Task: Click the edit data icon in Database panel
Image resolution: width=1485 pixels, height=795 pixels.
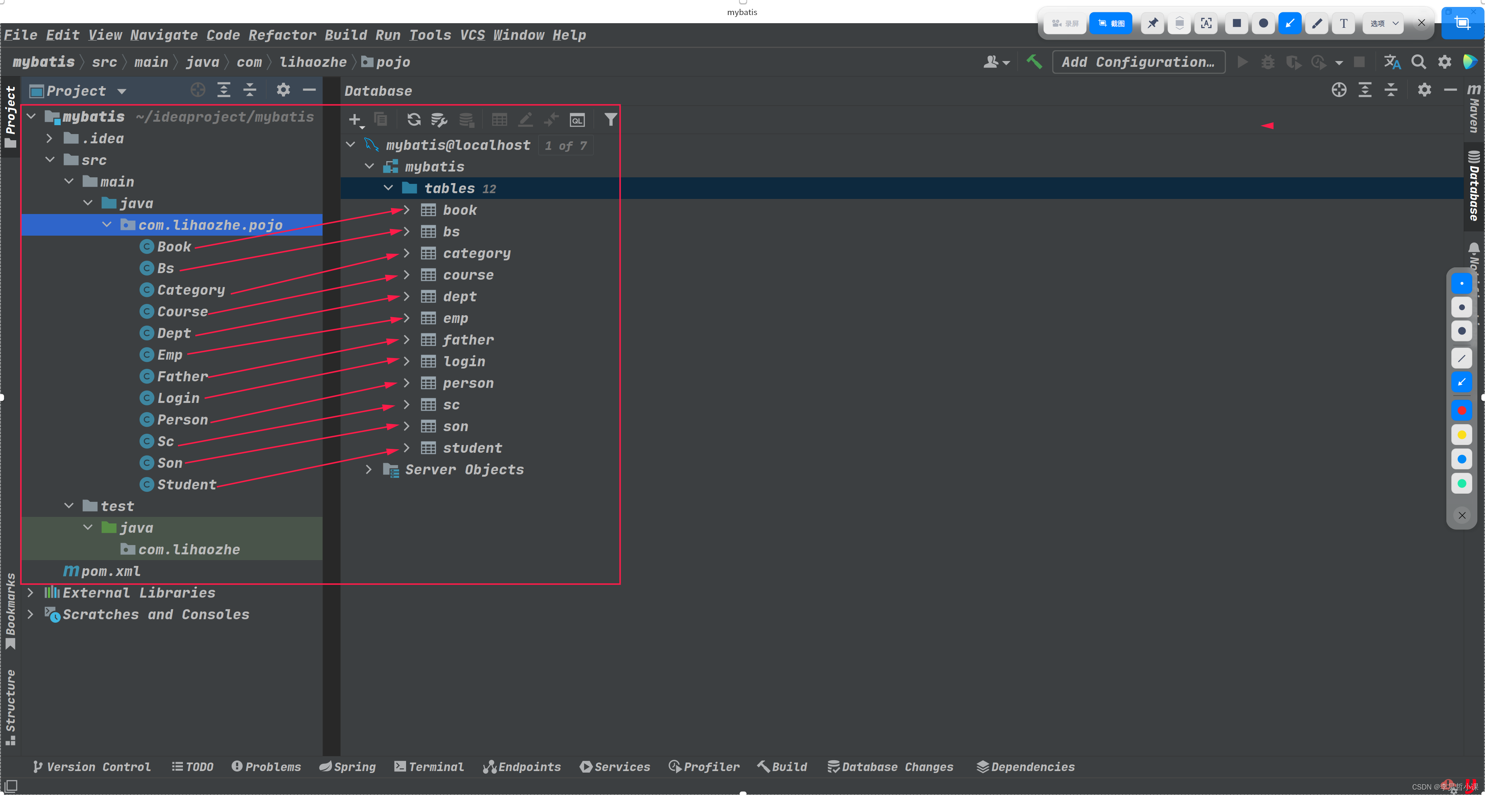Action: point(526,120)
